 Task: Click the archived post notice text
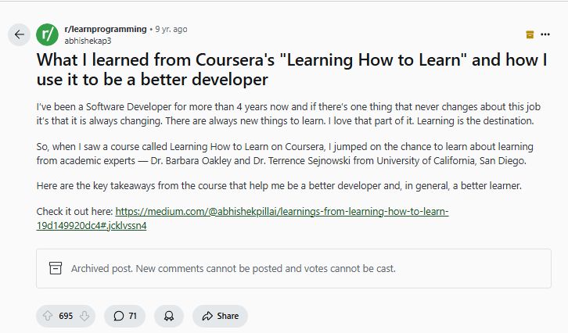233,268
